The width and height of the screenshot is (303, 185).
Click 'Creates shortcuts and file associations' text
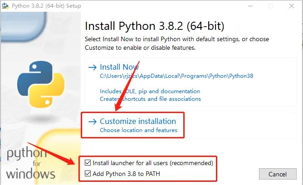(x=150, y=99)
